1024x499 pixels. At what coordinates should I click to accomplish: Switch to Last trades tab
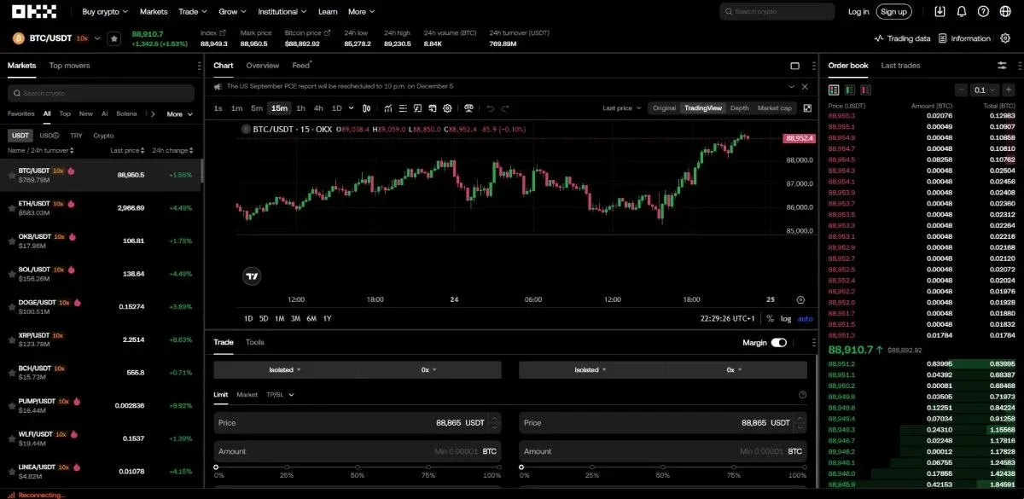900,66
